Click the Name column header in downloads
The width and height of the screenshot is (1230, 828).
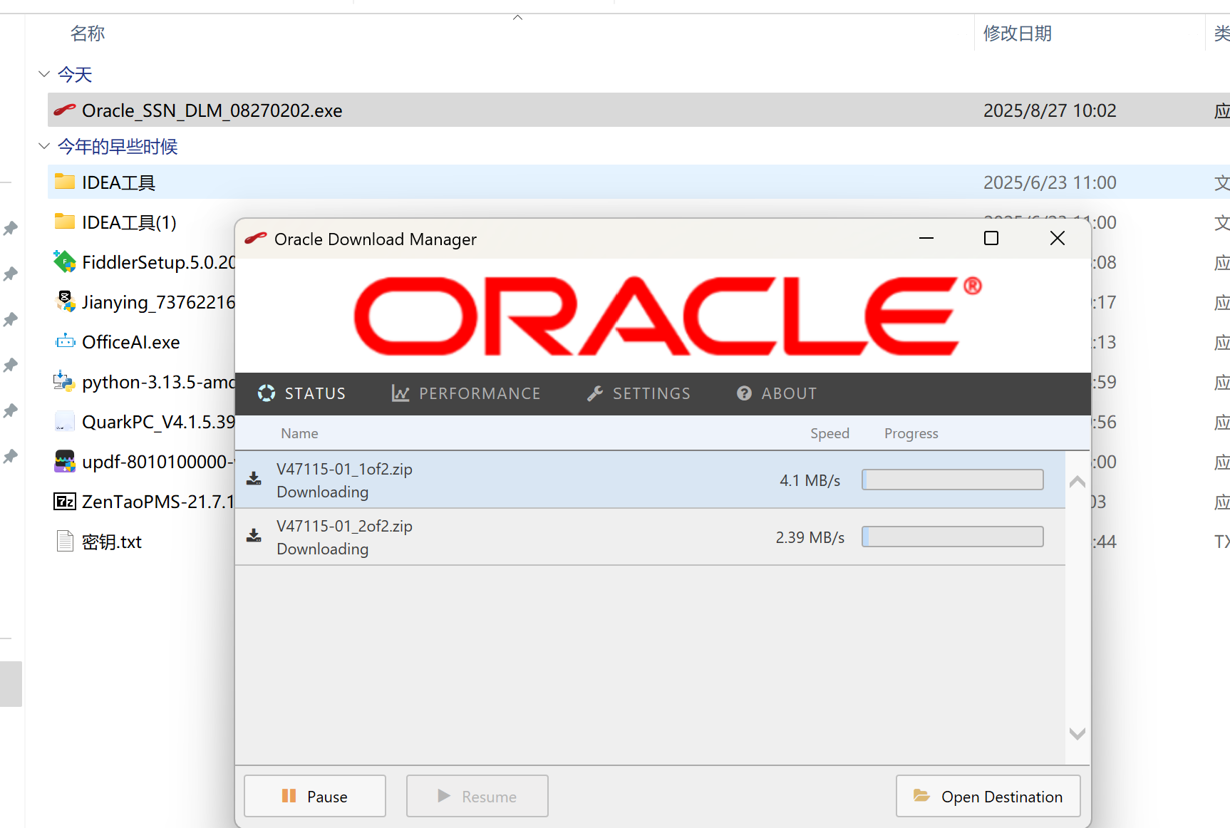[x=299, y=433]
